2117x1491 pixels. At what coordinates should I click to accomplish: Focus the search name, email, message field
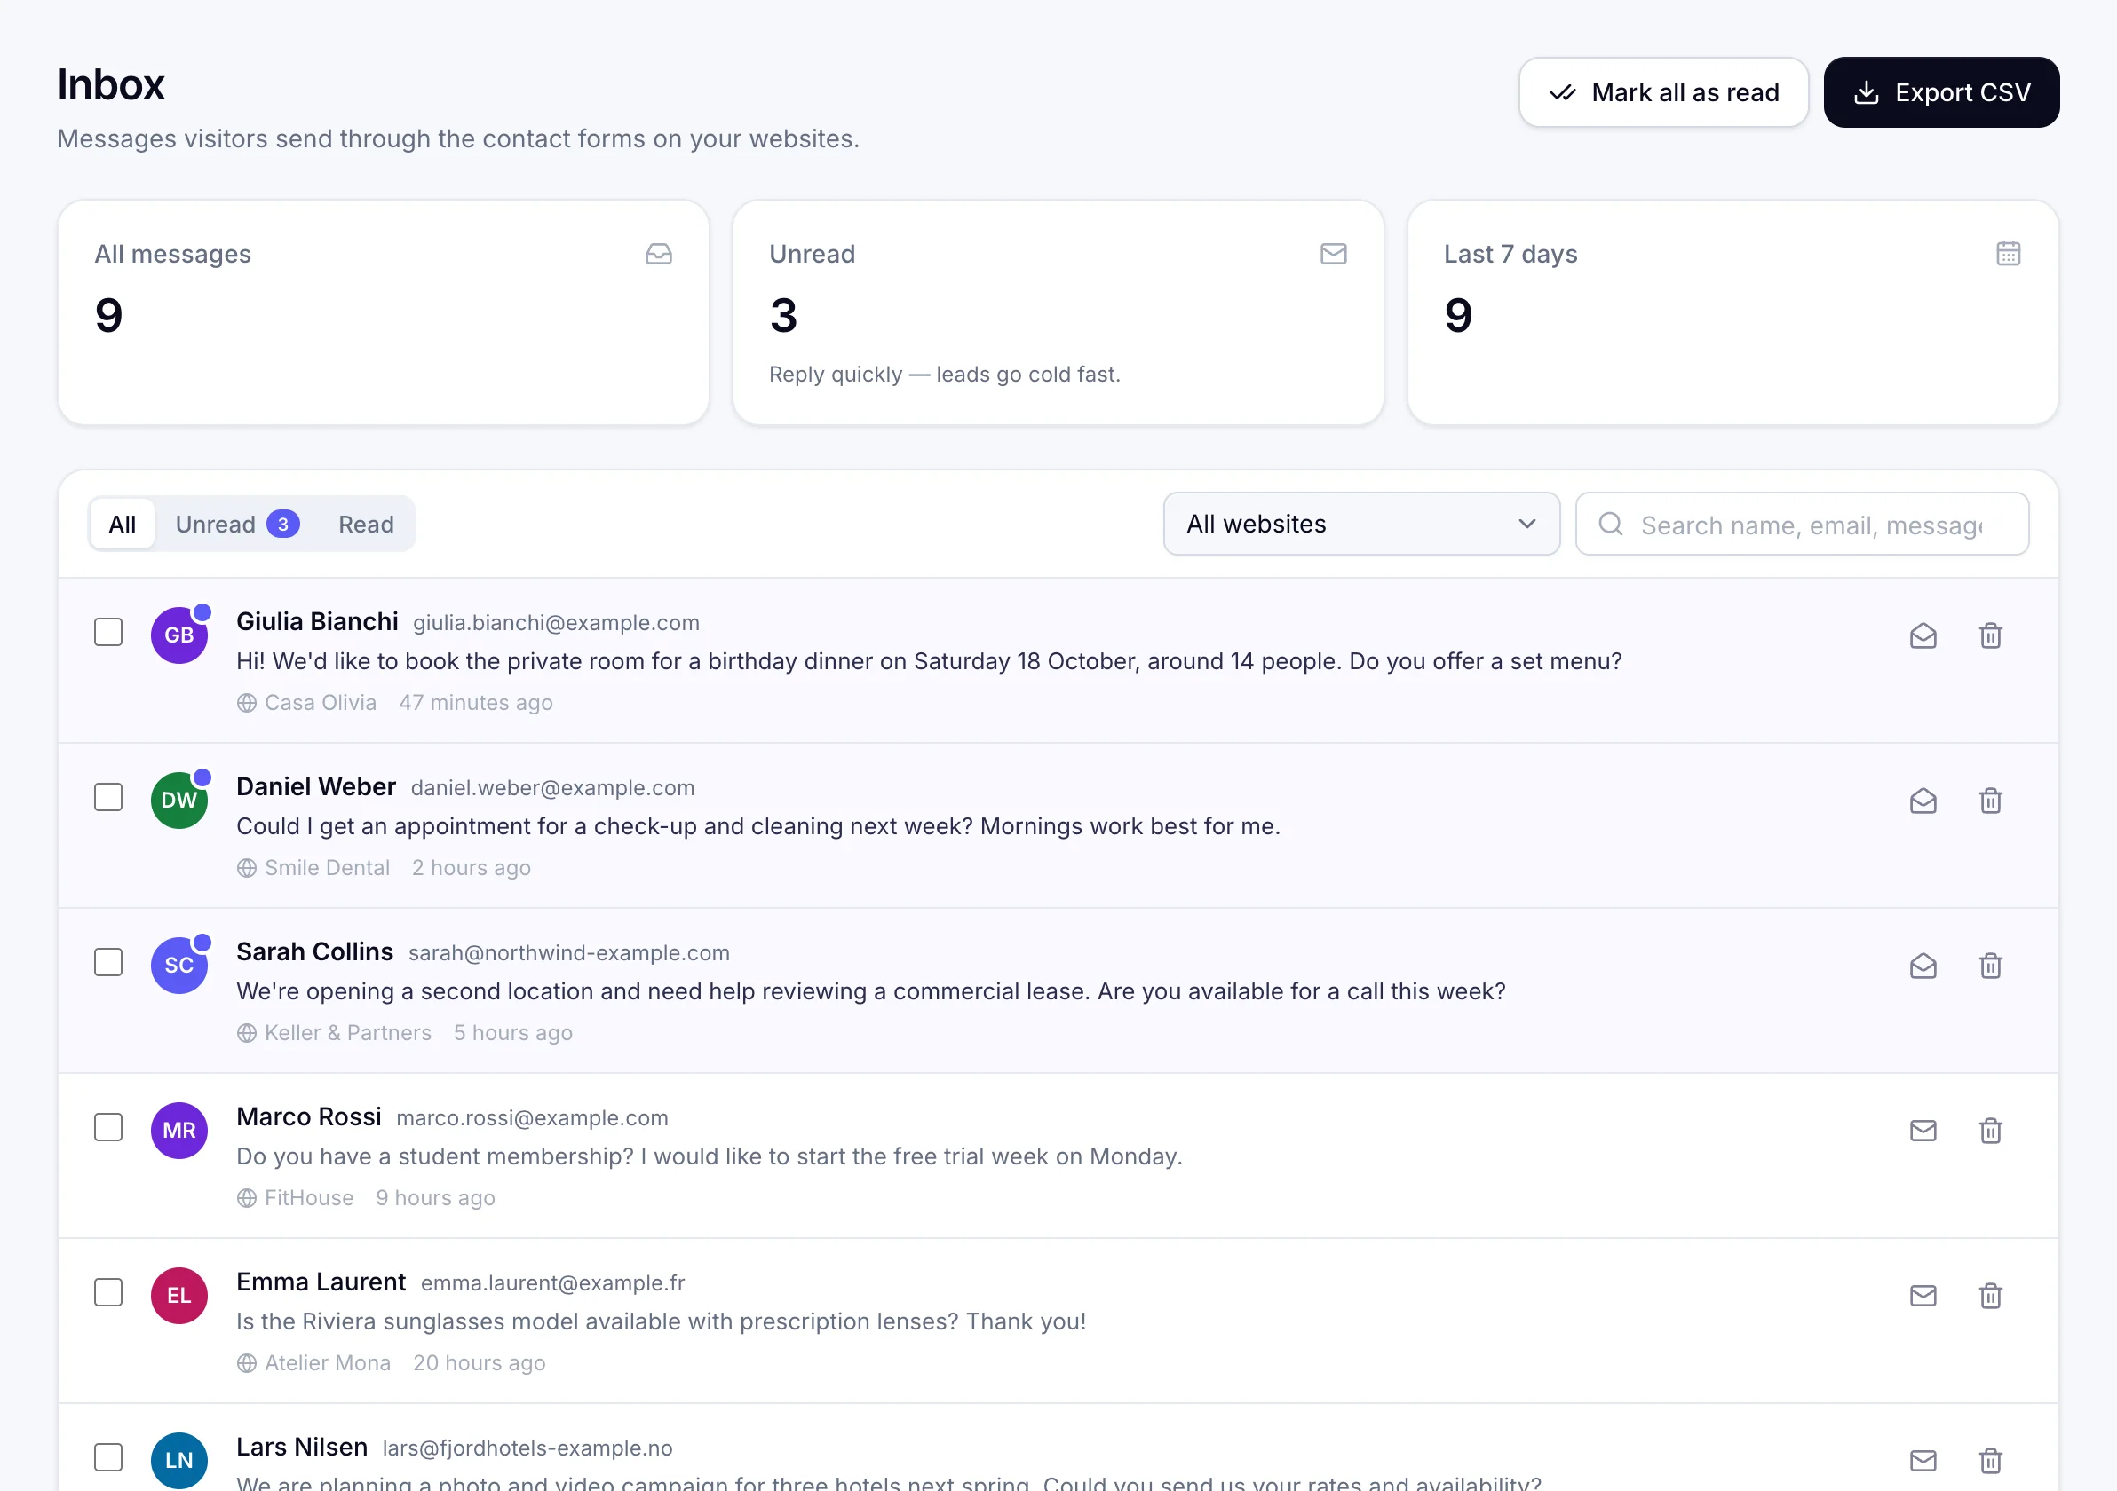tap(1802, 524)
